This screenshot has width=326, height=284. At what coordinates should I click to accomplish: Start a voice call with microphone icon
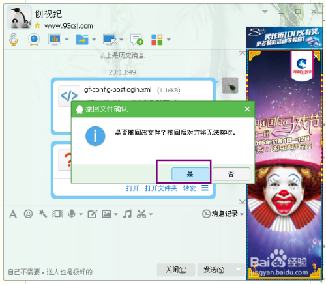click(x=14, y=39)
